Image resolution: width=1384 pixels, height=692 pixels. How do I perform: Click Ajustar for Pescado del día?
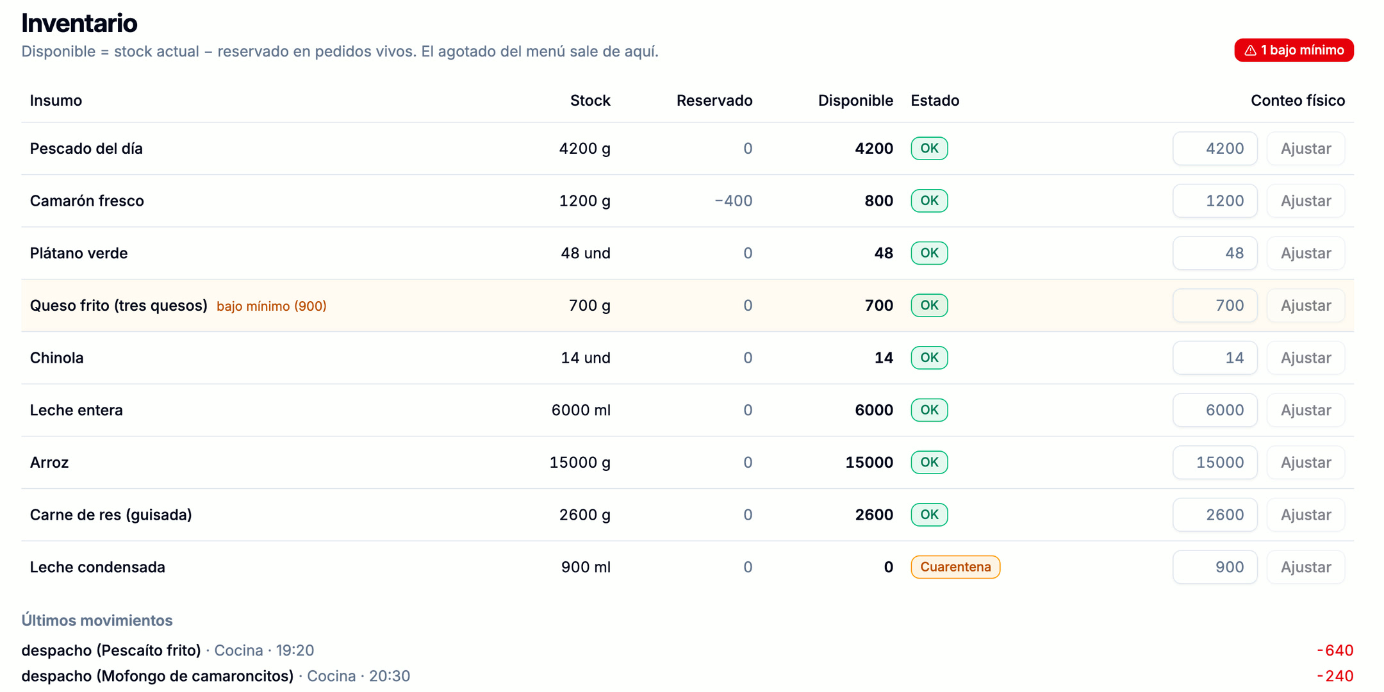(1306, 149)
